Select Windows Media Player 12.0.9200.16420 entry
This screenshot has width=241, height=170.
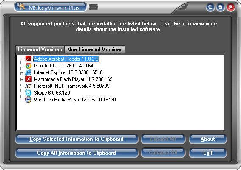point(75,99)
